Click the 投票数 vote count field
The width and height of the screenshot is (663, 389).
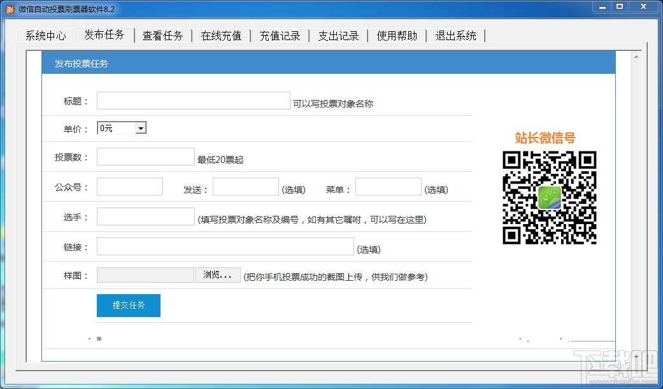(x=146, y=157)
